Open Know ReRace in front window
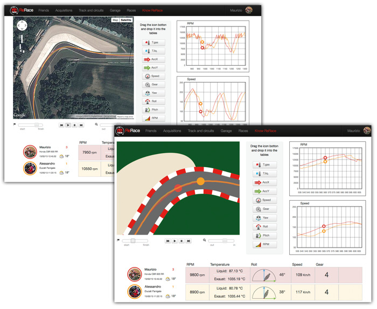 coord(266,131)
